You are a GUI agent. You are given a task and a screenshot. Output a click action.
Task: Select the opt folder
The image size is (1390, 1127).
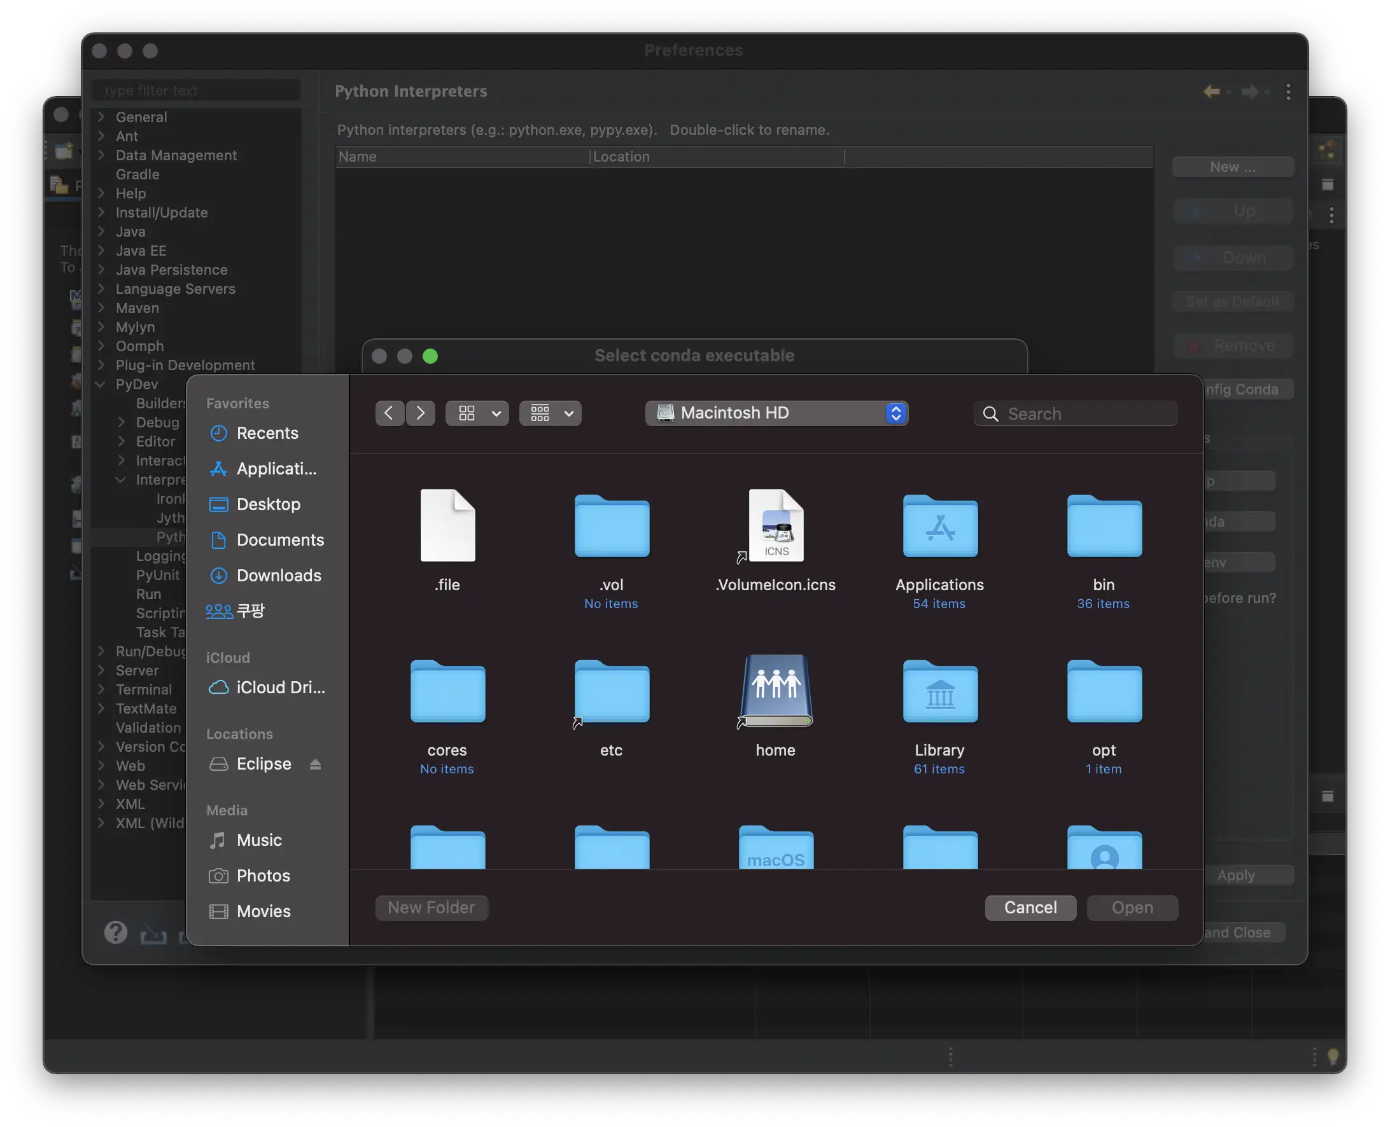pyautogui.click(x=1104, y=691)
